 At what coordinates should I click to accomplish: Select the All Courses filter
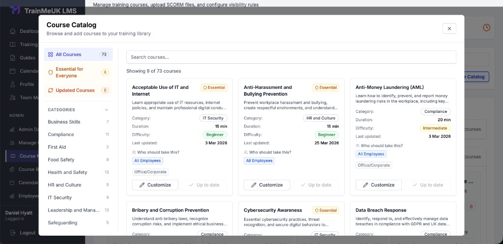pos(78,54)
